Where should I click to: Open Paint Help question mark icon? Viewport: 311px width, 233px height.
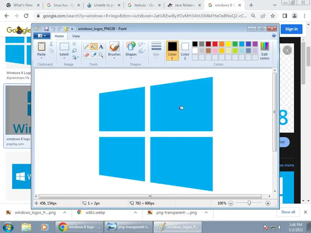pyautogui.click(x=274, y=36)
